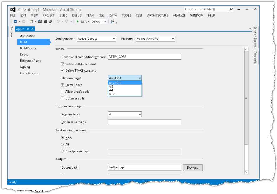The image size is (277, 194).
Task: Choose ARM in platform target list
Action: click(125, 94)
